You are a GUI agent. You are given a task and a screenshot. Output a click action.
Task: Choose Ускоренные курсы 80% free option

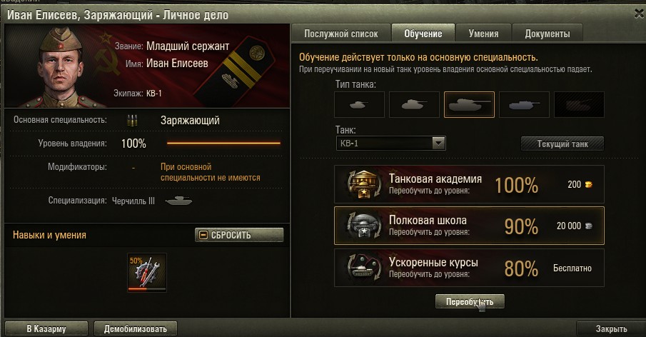(469, 268)
